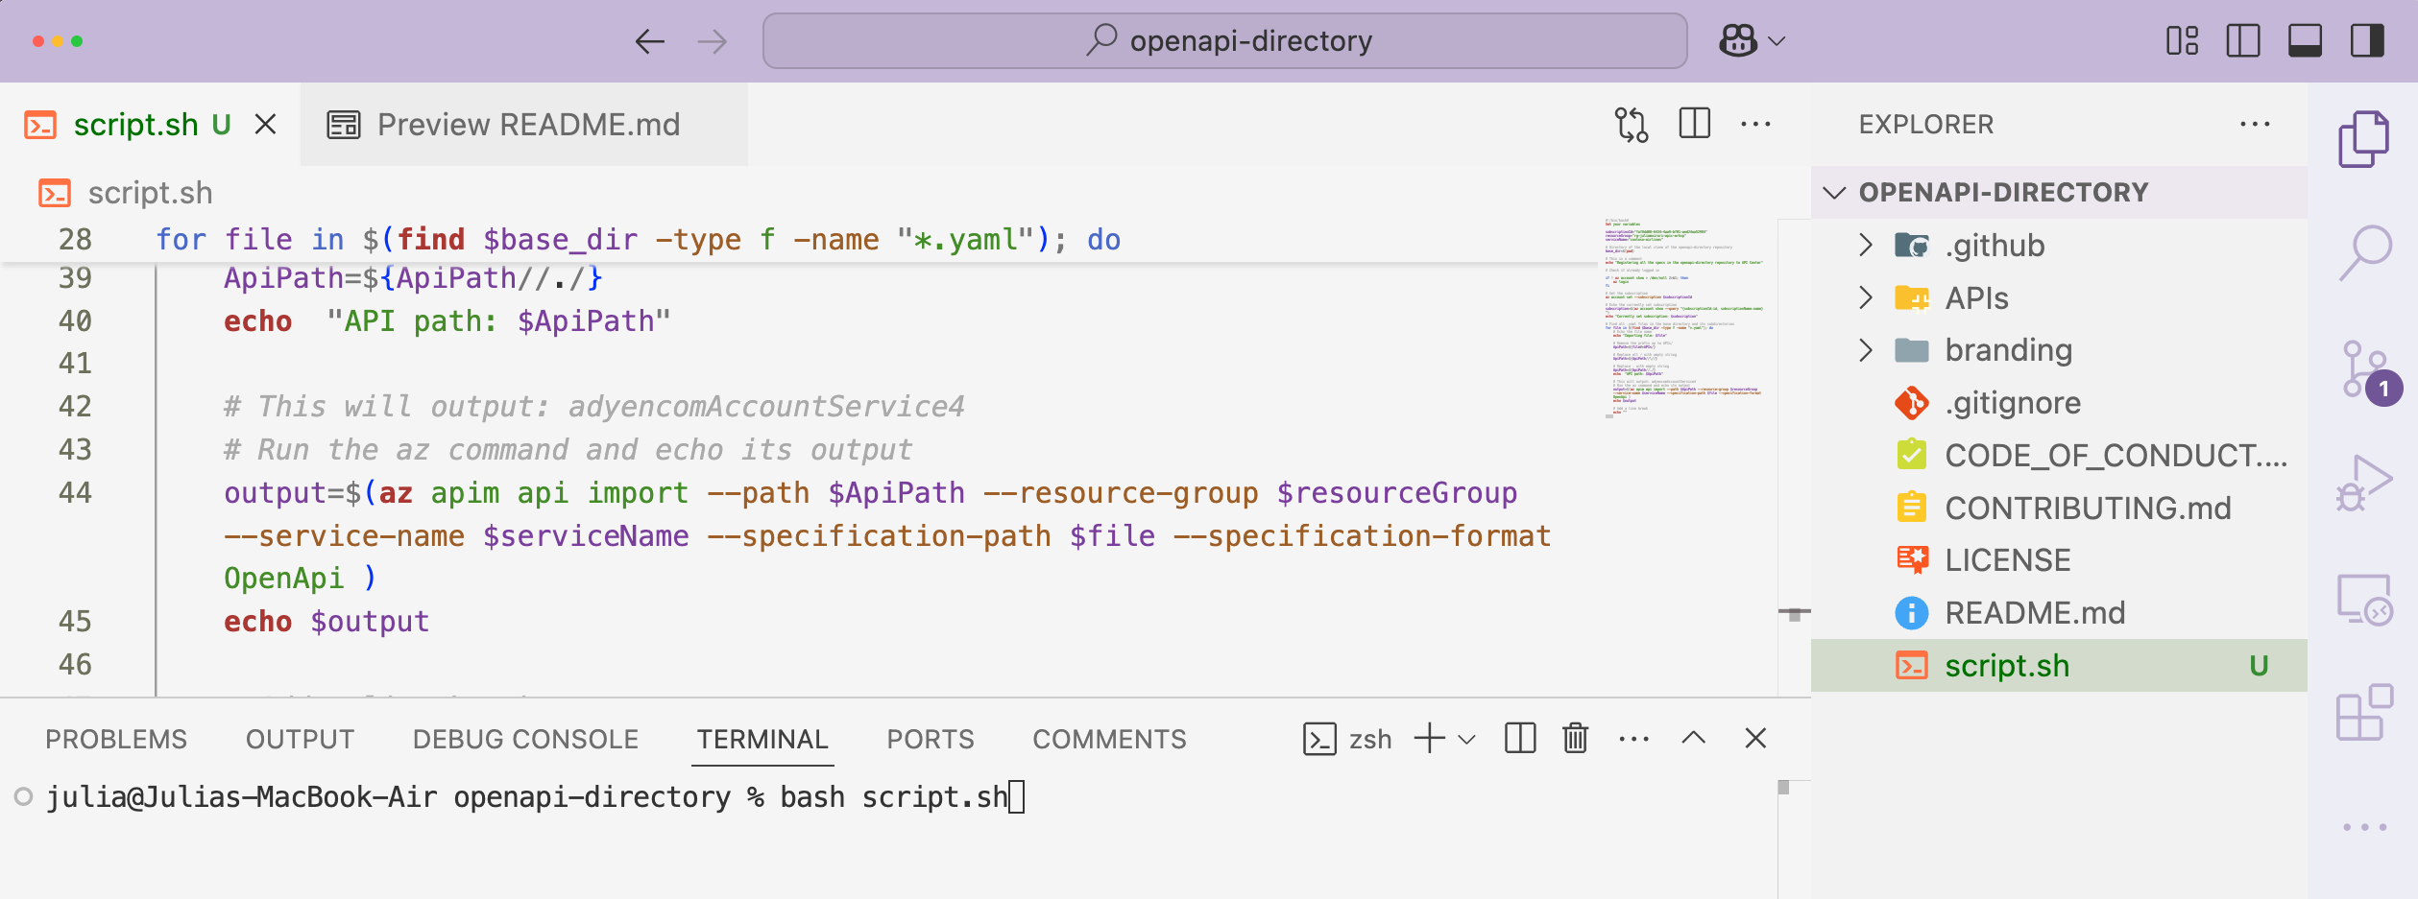
Task: Split the terminal
Action: pos(1520,738)
